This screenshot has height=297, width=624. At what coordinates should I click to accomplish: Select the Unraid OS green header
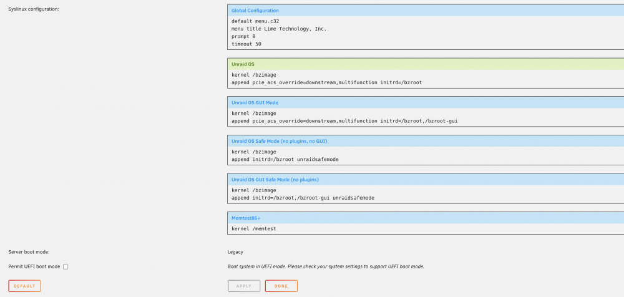[426, 64]
